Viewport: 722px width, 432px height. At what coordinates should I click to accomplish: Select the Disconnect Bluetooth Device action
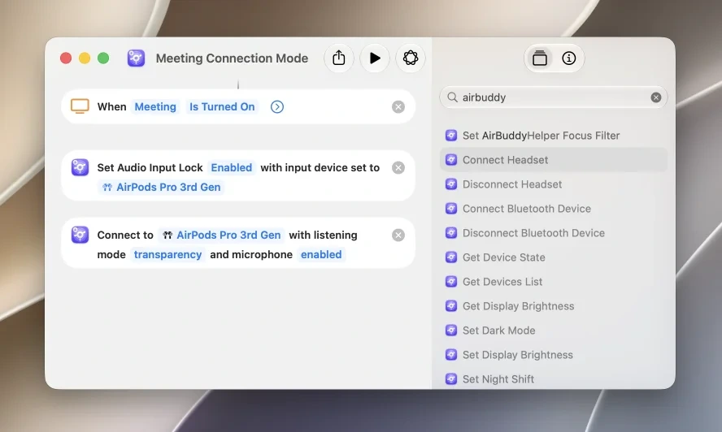554,233
